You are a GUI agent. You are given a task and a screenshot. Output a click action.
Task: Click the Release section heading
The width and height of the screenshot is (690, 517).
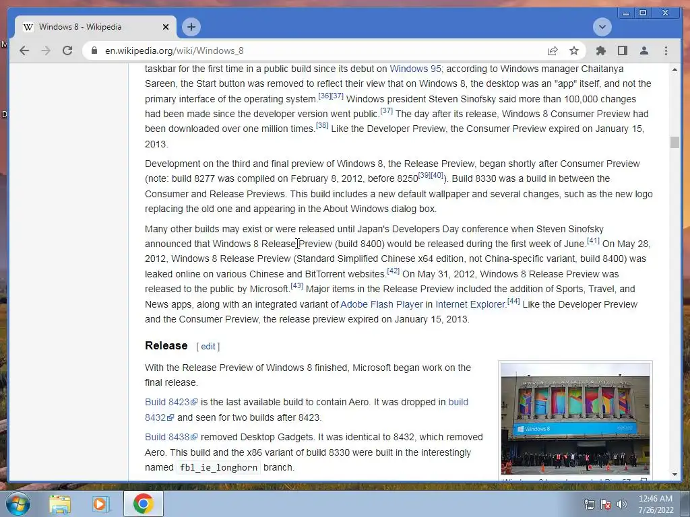coord(166,345)
